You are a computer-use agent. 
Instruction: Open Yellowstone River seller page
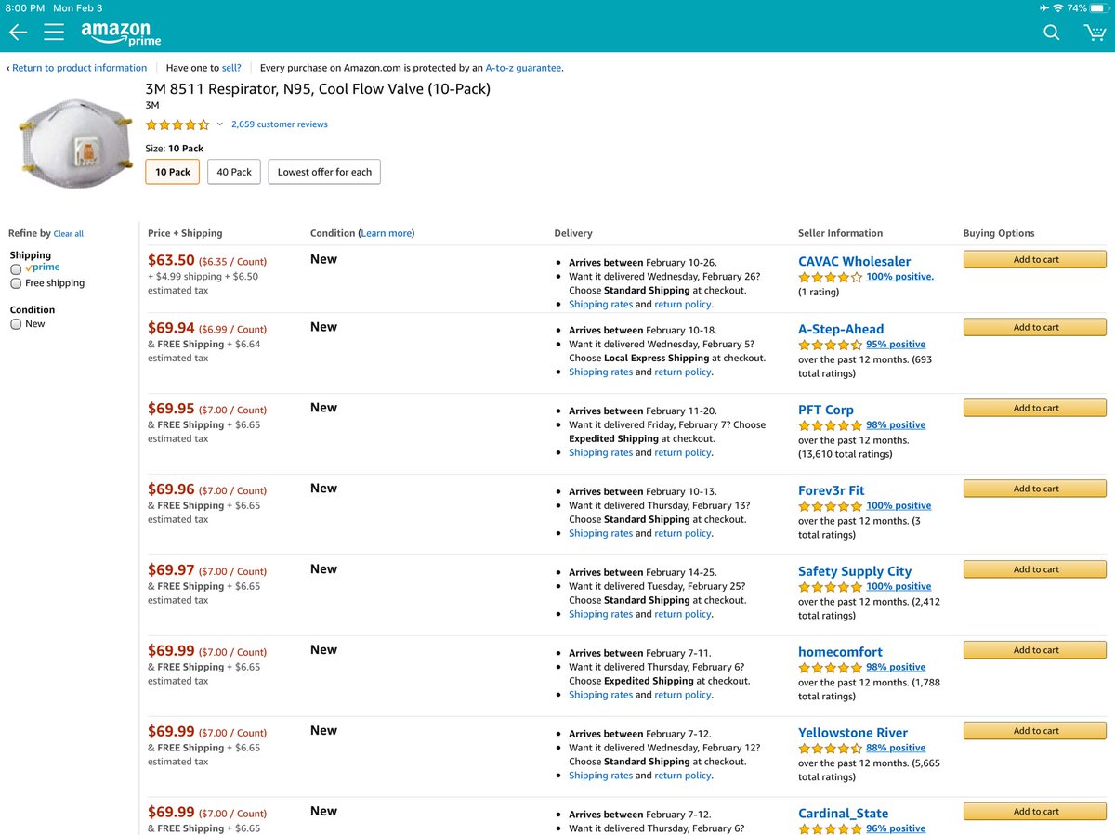853,734
